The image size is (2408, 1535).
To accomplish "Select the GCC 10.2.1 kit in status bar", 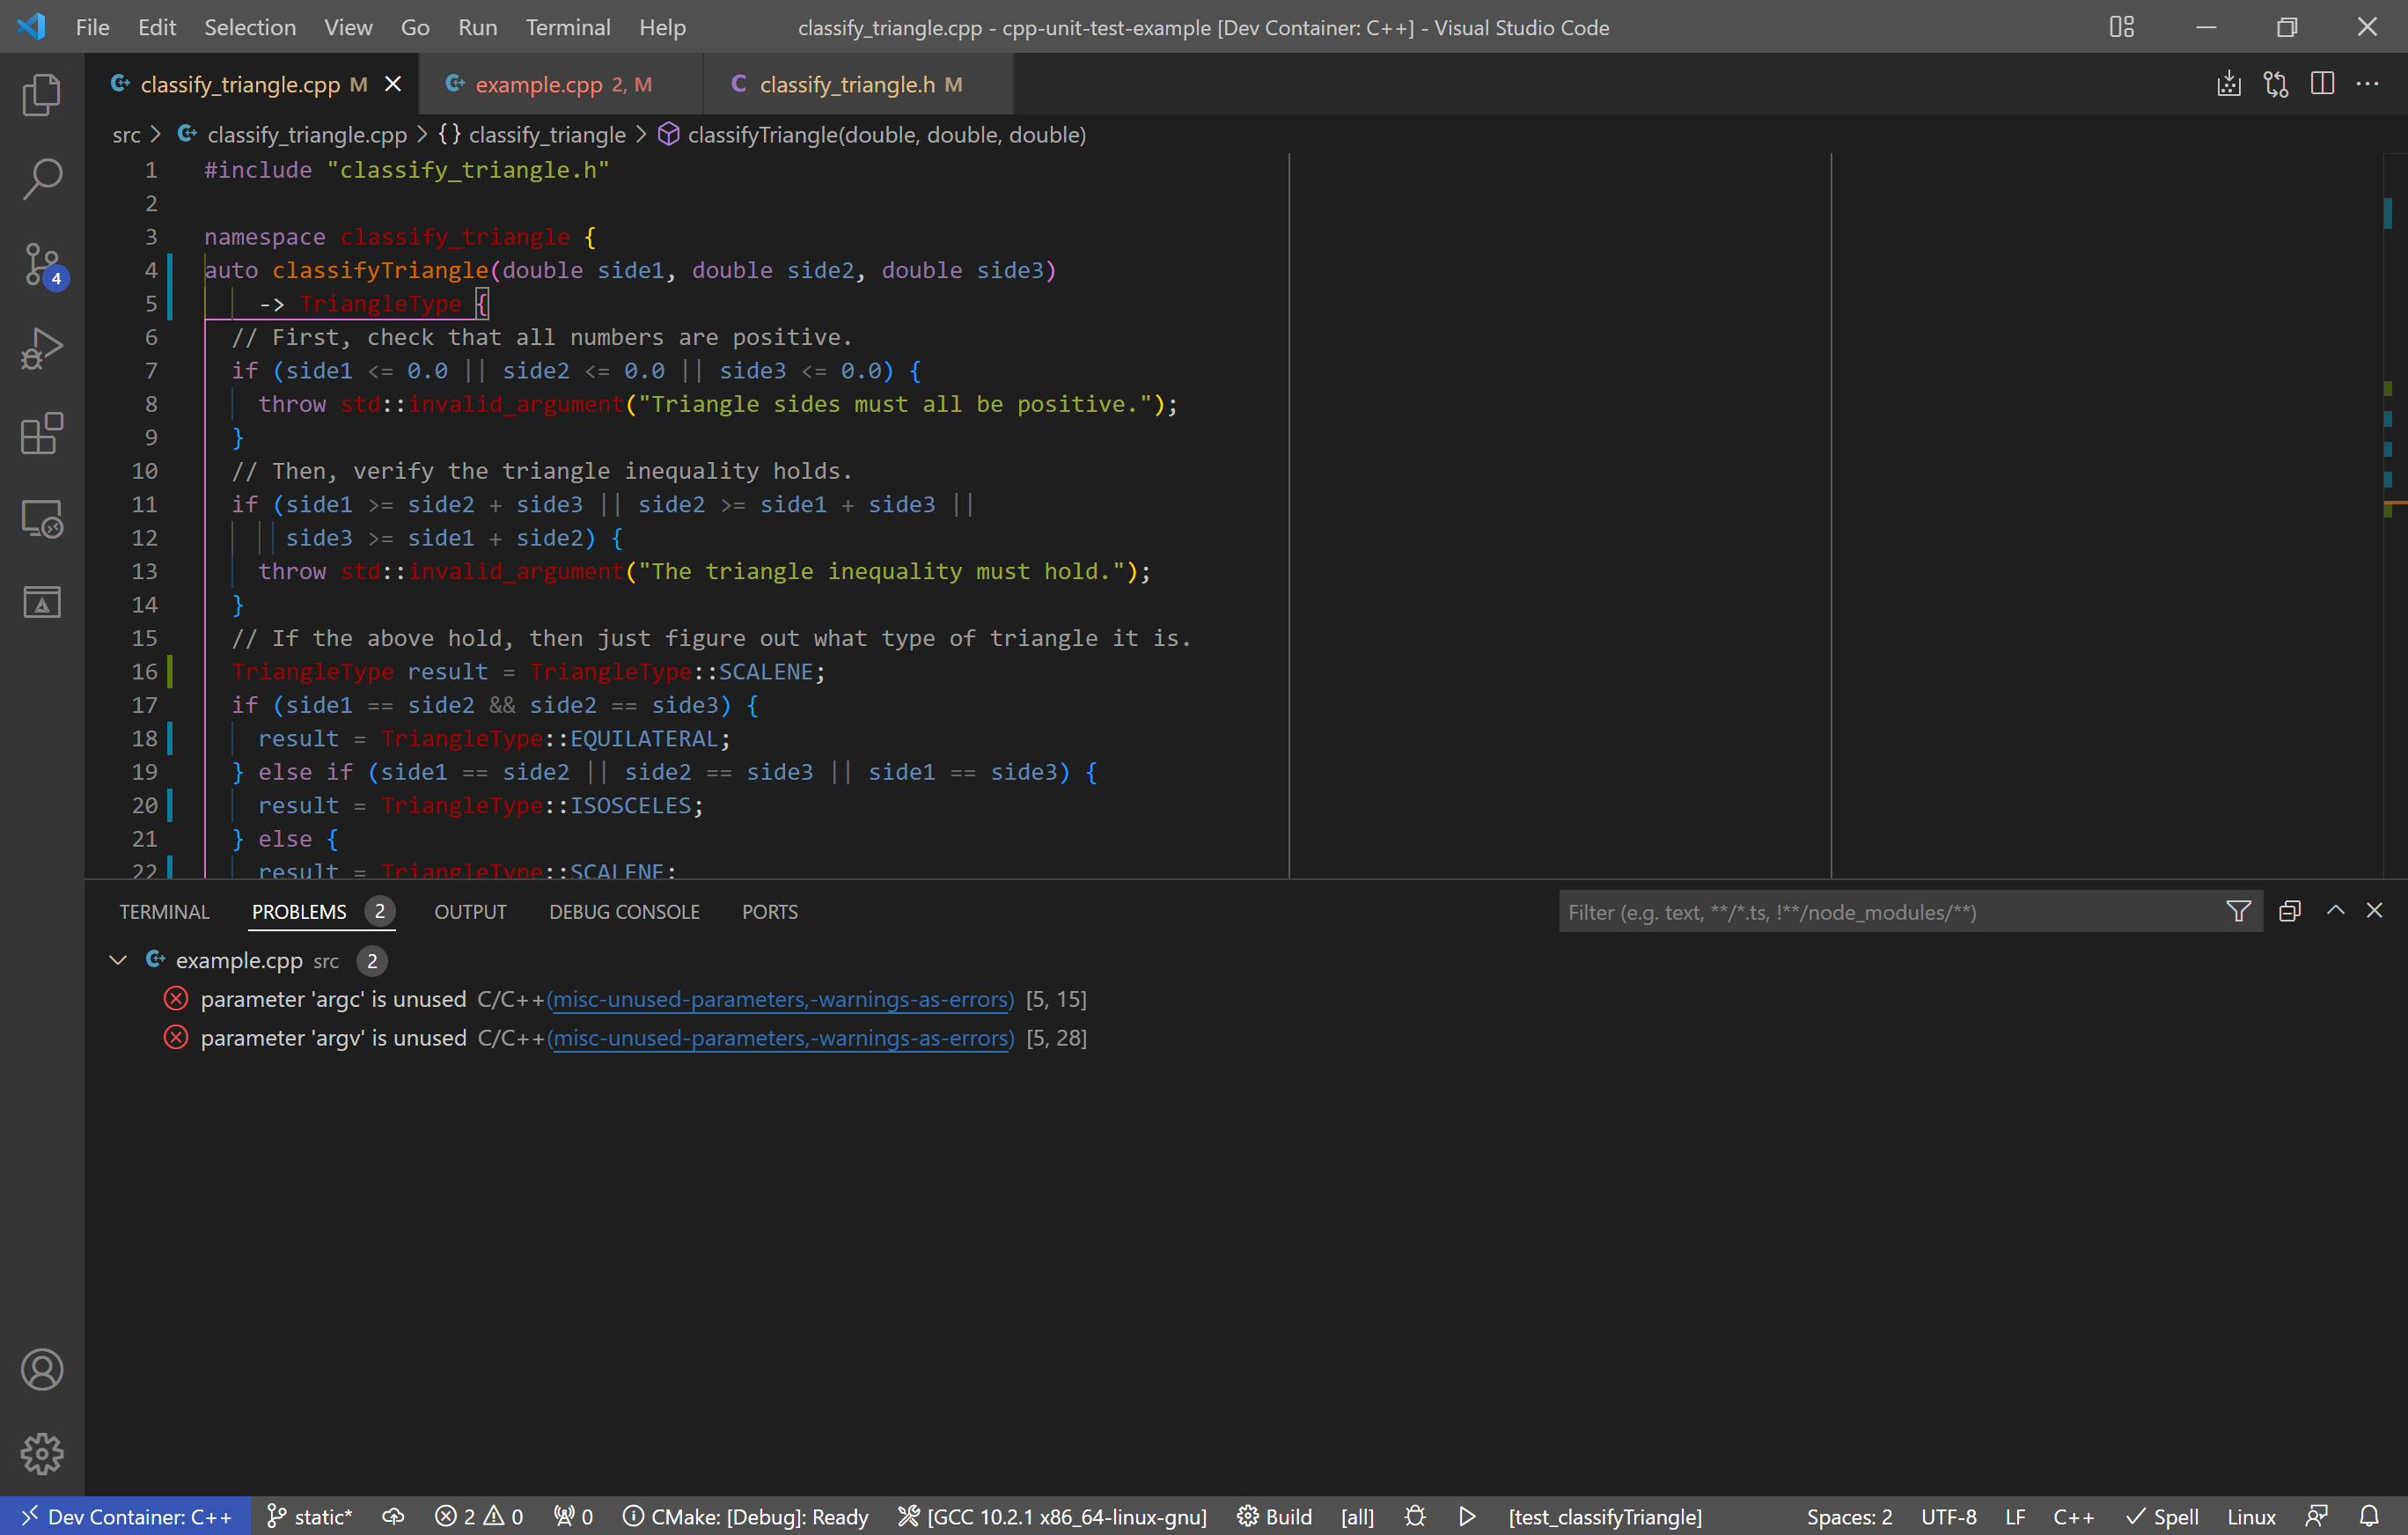I will pos(1052,1516).
